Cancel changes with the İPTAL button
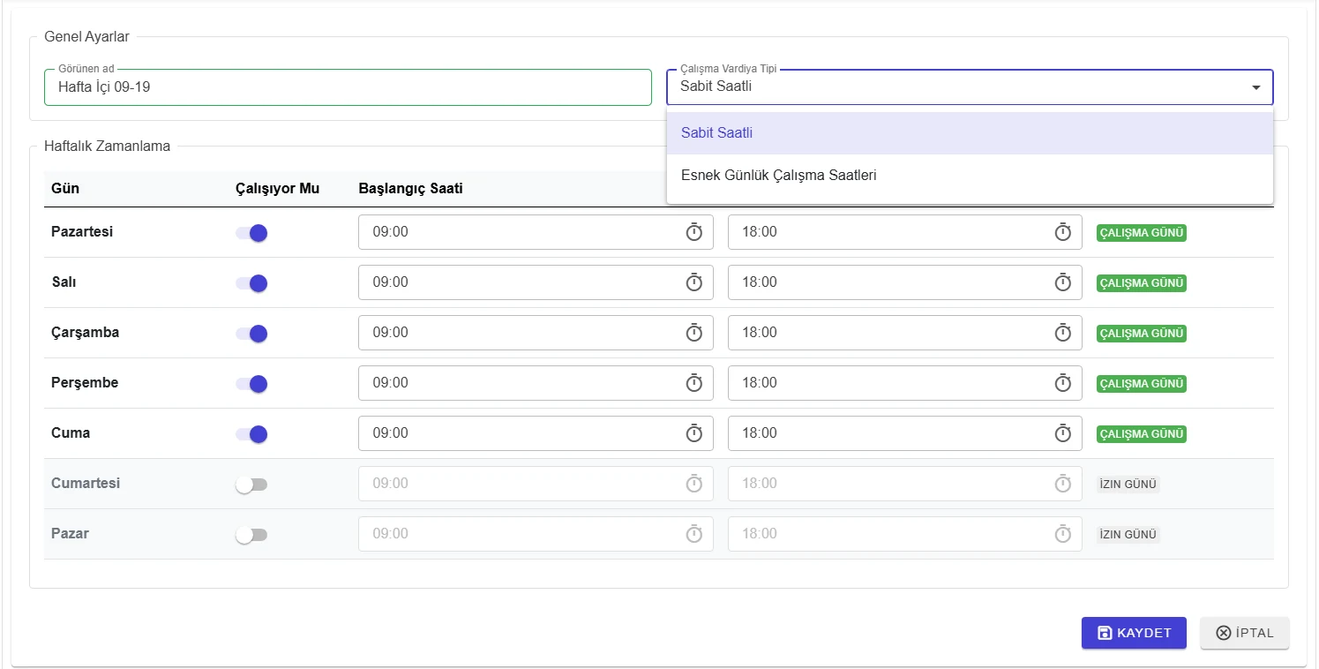This screenshot has width=1319, height=669. click(1244, 633)
